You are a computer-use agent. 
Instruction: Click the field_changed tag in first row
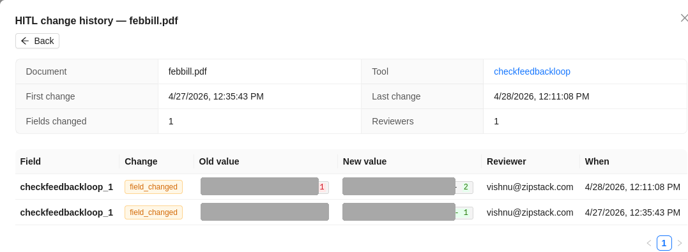pyautogui.click(x=153, y=187)
